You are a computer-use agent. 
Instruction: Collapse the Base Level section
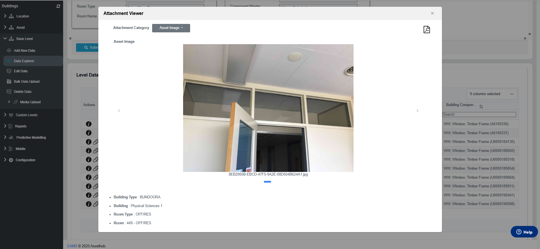(5, 39)
